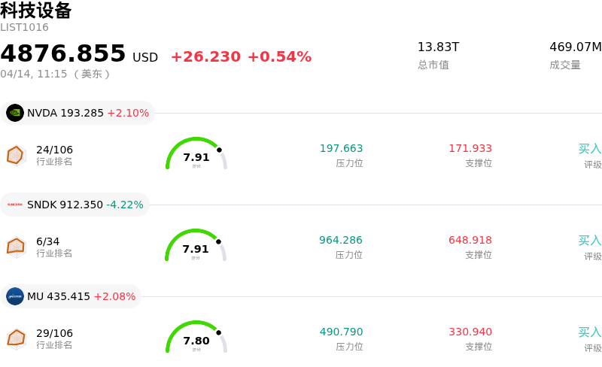Open MU industry rank radar icon
Image resolution: width=602 pixels, height=367 pixels.
[16, 338]
